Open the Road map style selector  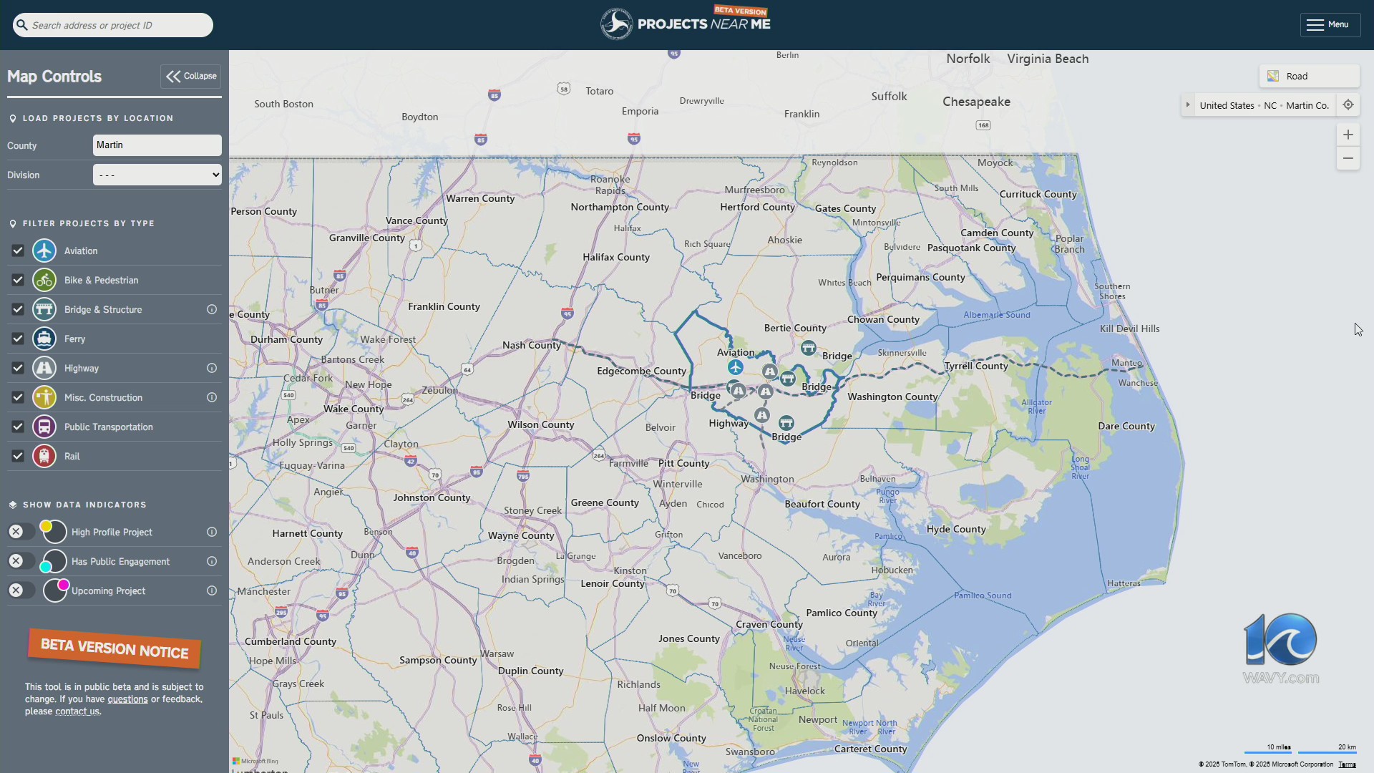pyautogui.click(x=1309, y=76)
